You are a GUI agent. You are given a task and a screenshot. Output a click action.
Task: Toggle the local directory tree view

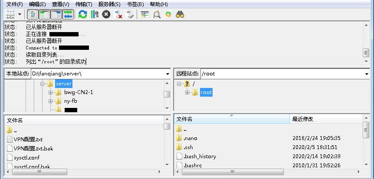click(x=45, y=14)
